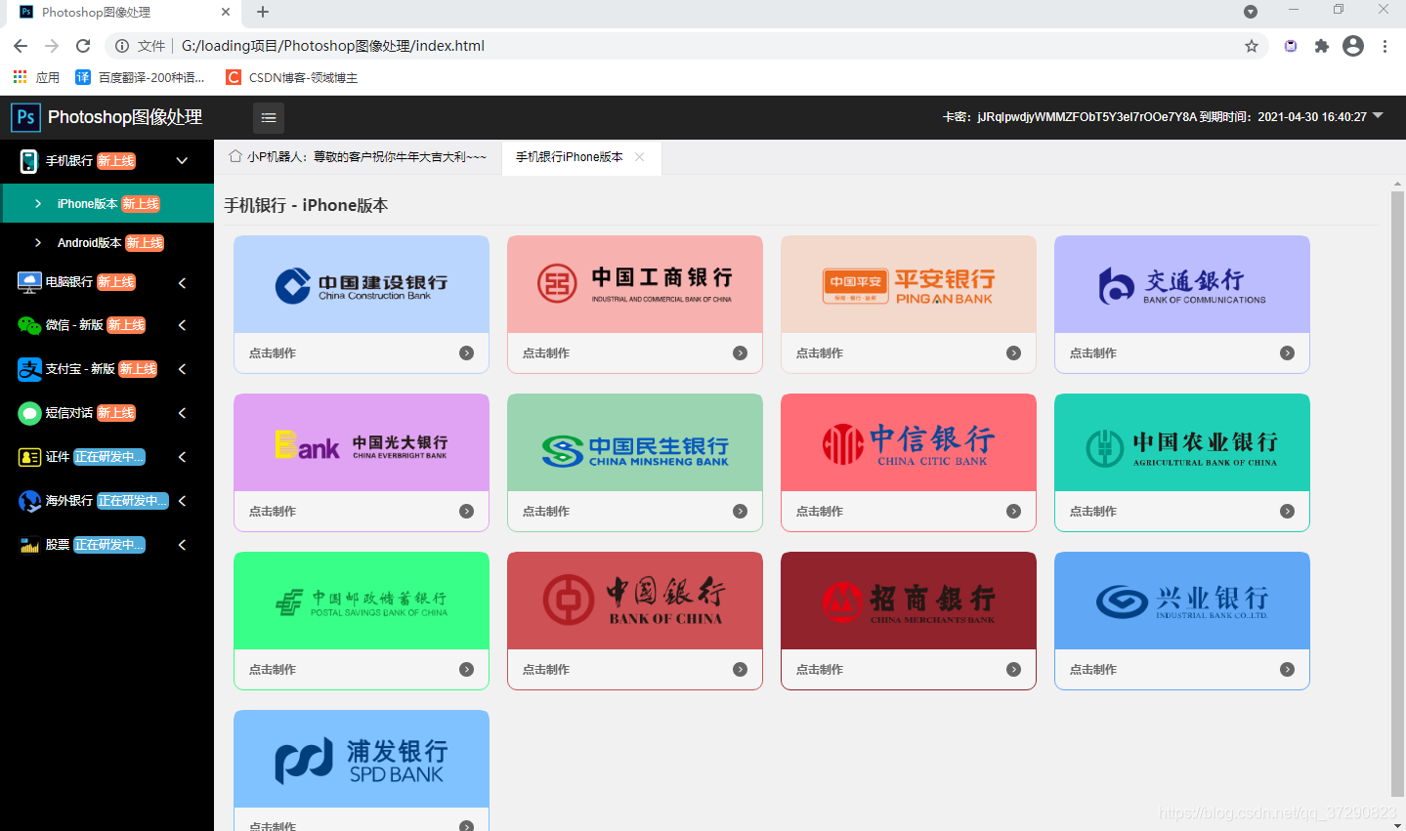Click arrow icon on 中国银行 card
Screen dimensions: 1406x831
pos(740,670)
